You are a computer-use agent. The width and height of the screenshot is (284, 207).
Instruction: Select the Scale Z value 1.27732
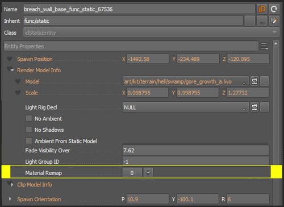click(248, 93)
